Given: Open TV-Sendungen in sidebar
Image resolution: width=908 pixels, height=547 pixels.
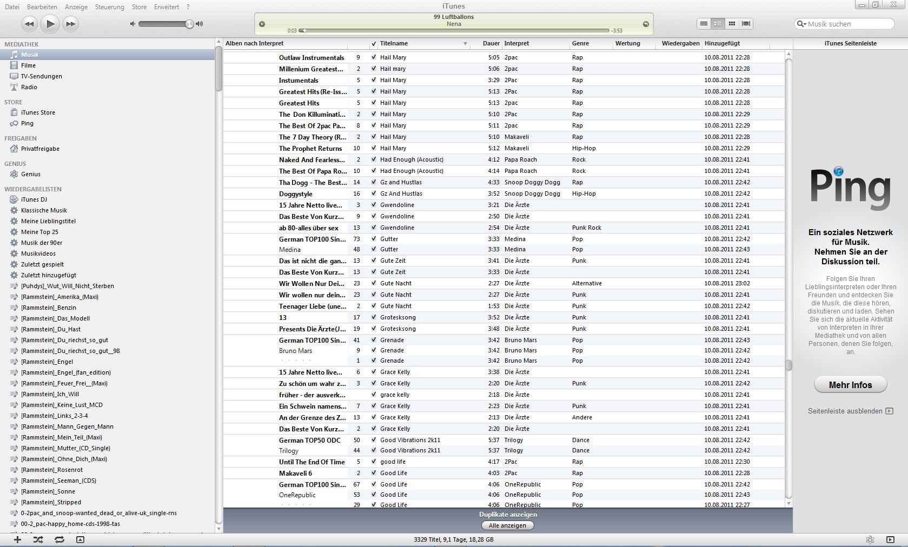Looking at the screenshot, I should (107, 76).
